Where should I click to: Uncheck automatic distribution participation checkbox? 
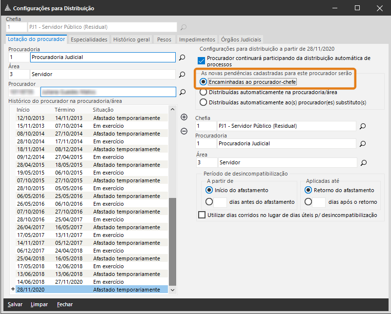click(x=202, y=61)
